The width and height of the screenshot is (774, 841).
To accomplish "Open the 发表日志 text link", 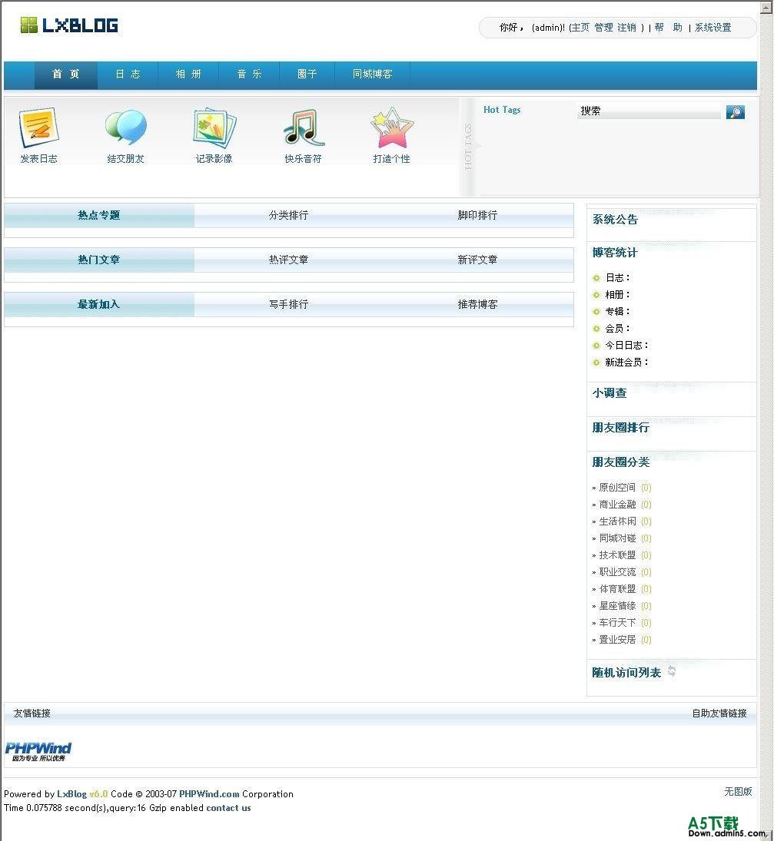I will (x=38, y=159).
